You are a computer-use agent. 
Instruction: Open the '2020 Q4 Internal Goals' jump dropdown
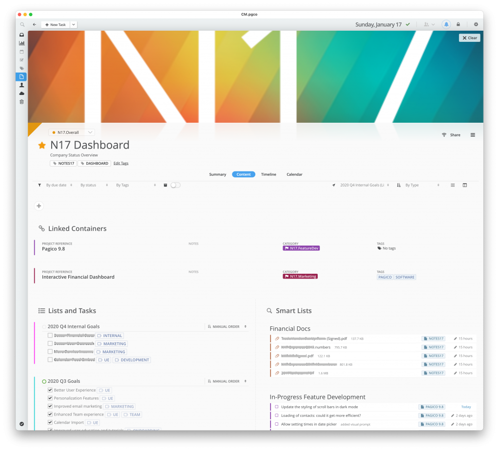(365, 185)
